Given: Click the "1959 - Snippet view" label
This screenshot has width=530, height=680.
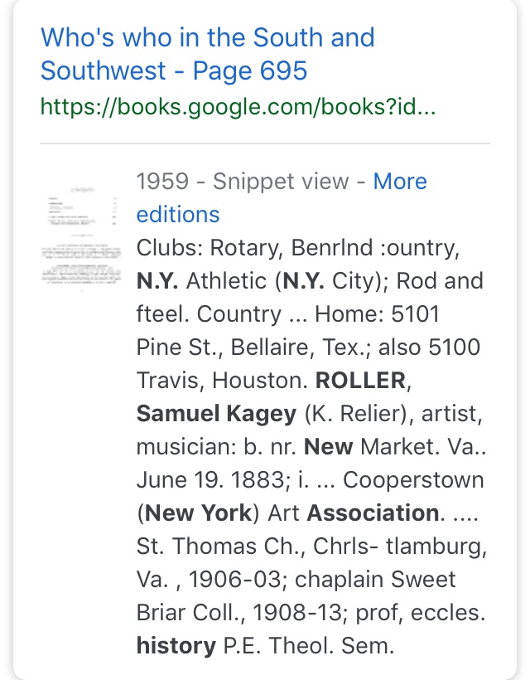Looking at the screenshot, I should pos(242,182).
